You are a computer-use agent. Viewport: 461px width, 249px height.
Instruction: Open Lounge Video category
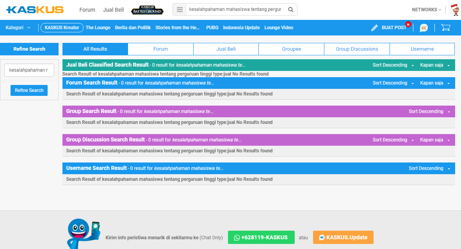pyautogui.click(x=279, y=28)
